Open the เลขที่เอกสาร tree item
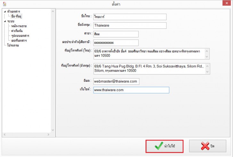Screen dimensions: 233x157 click(x=19, y=40)
